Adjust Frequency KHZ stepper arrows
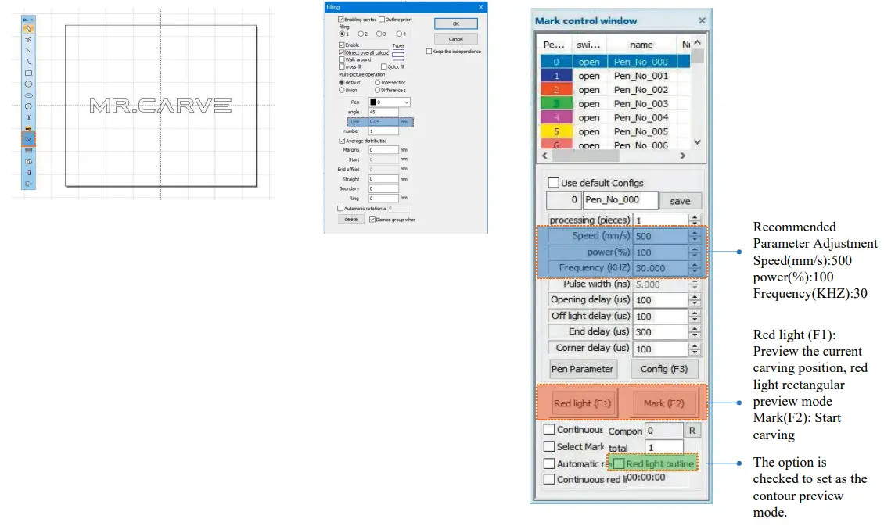 point(695,268)
